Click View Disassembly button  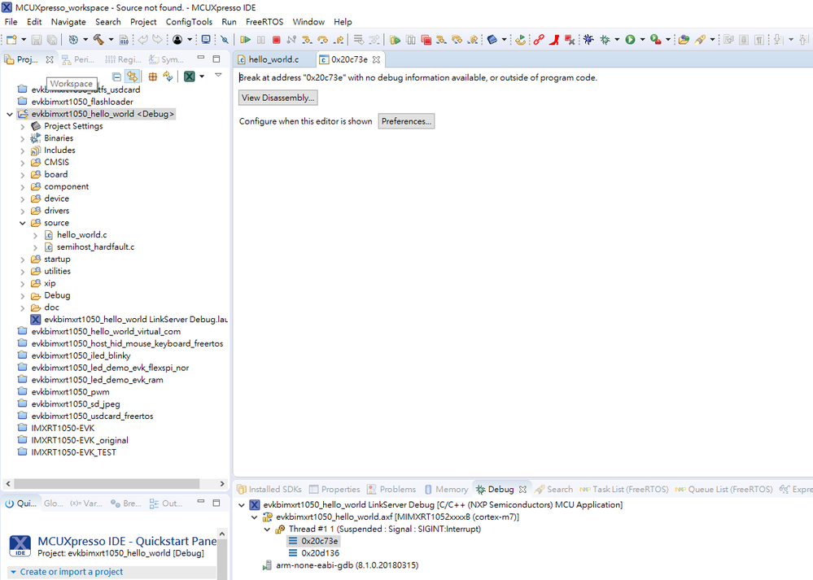point(278,98)
